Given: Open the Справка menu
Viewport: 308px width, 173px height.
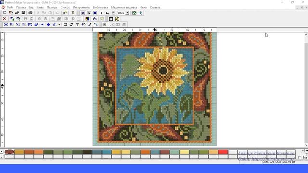Looking at the screenshot, I should pos(155,8).
